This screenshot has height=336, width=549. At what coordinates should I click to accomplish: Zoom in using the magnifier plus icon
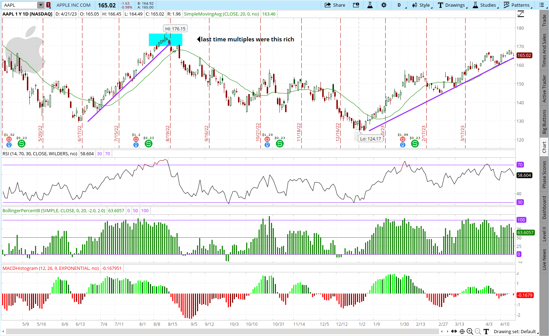point(470,331)
